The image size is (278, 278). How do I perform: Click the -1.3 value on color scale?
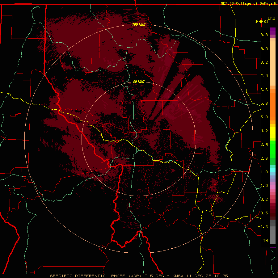pyautogui.click(x=263, y=227)
